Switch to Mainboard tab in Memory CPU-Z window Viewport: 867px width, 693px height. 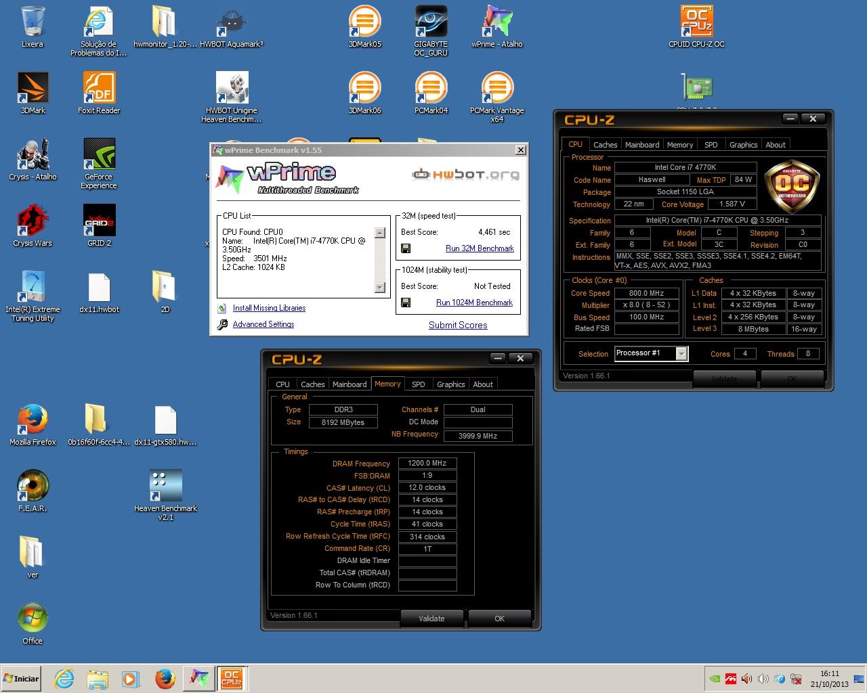point(350,384)
